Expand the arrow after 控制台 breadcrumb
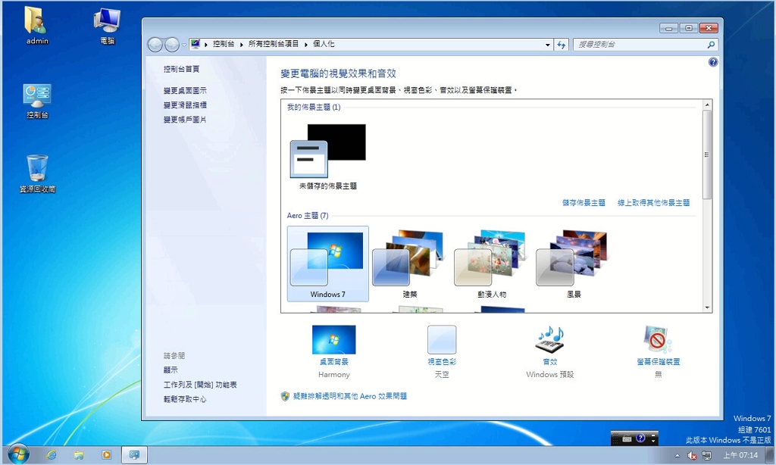Screen dimensions: 776x465 coord(242,45)
